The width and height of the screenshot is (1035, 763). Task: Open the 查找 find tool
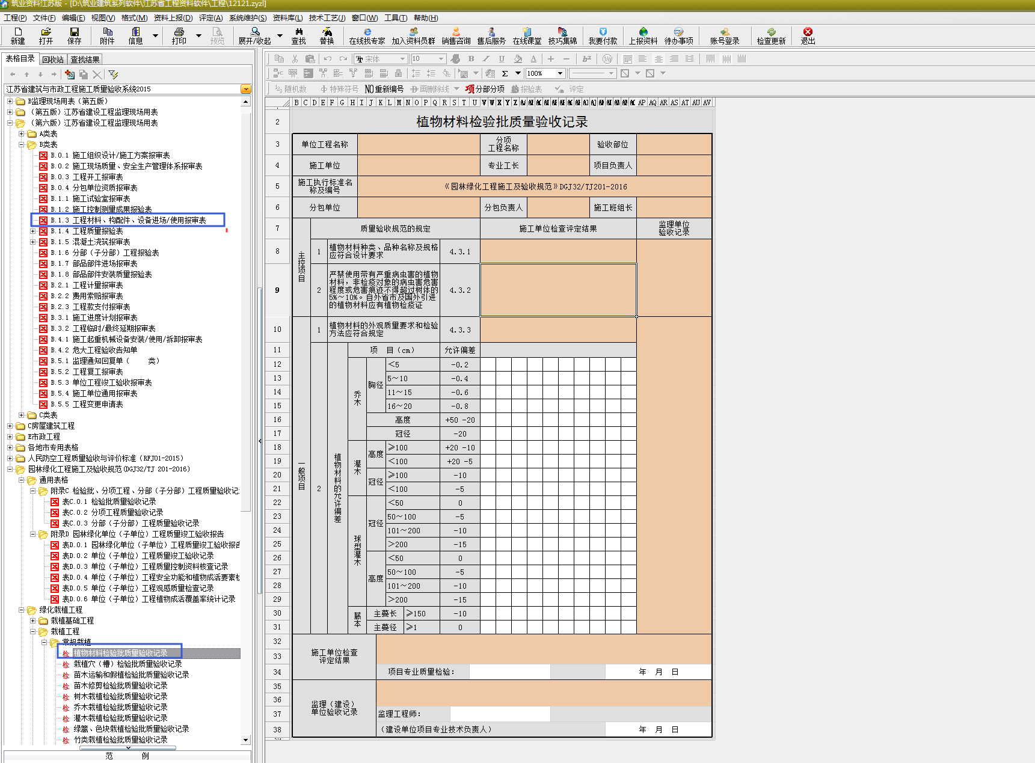click(299, 36)
